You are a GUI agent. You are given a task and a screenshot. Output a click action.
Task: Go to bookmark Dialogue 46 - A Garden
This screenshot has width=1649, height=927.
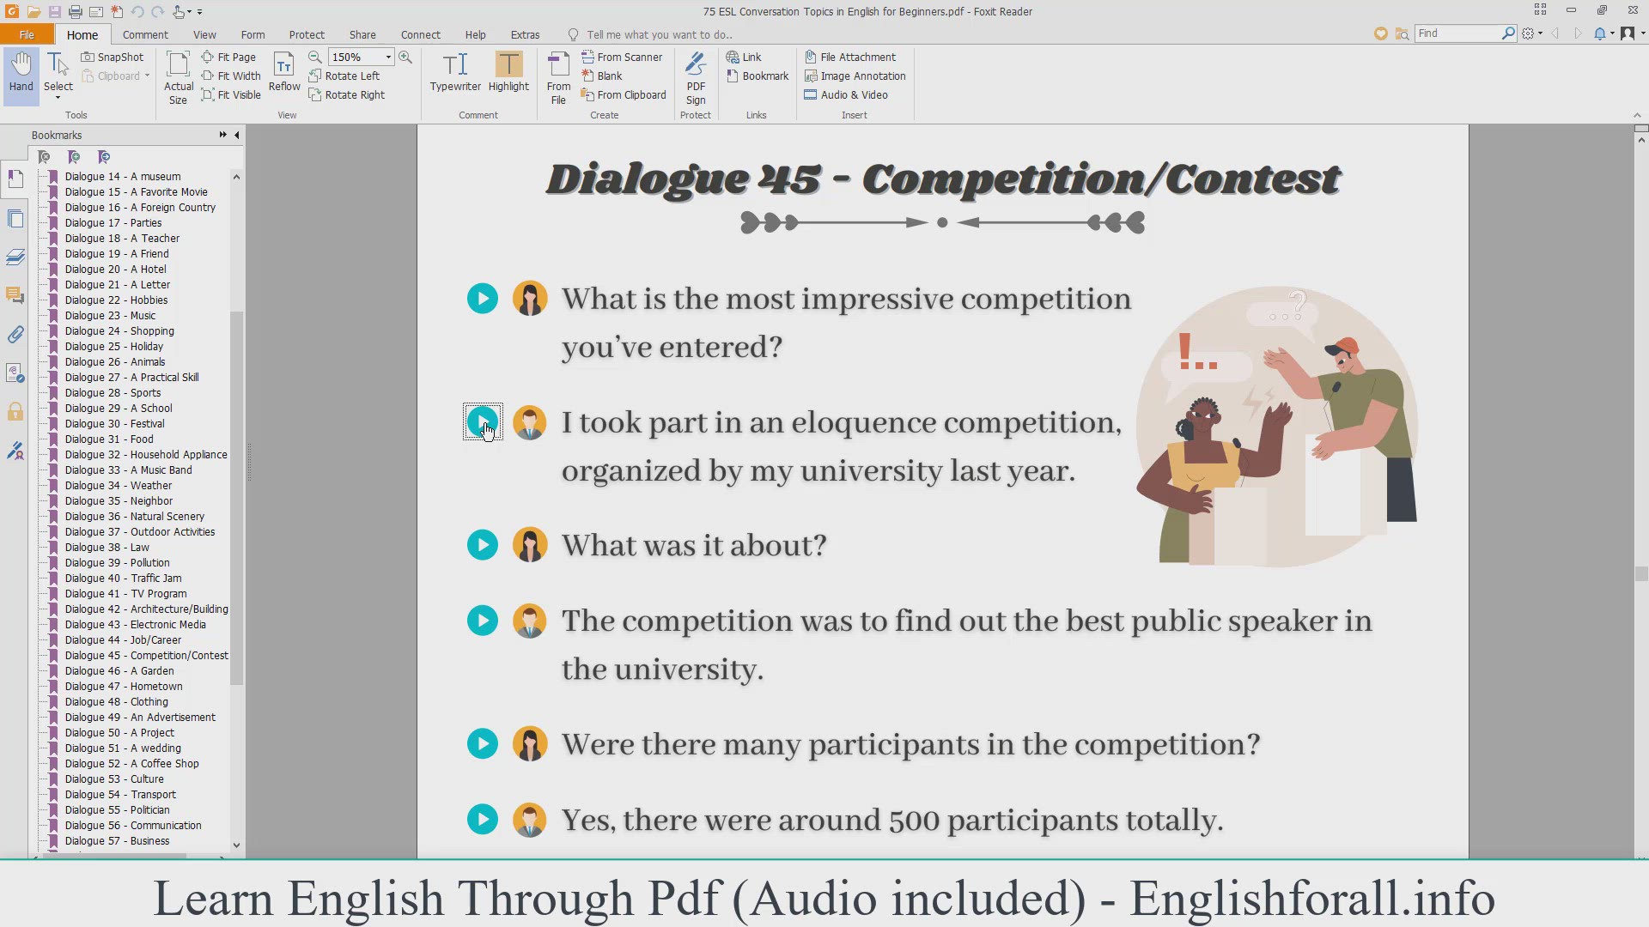(119, 671)
